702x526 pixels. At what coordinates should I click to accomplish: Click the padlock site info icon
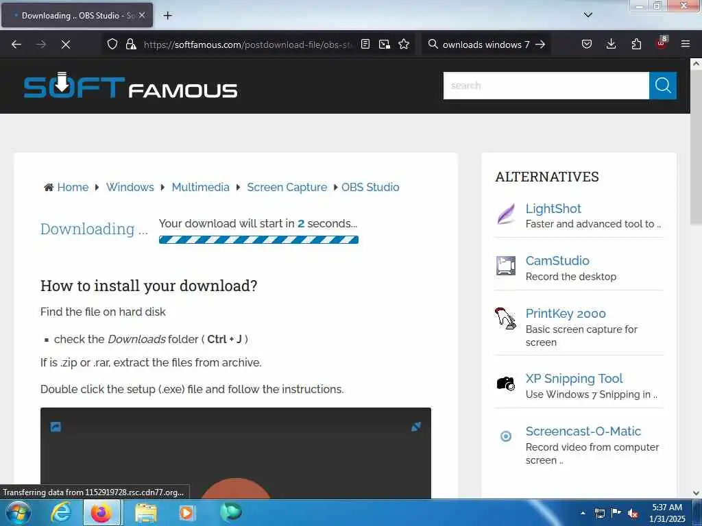(x=131, y=45)
